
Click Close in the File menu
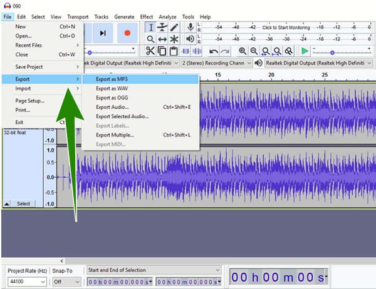(42, 54)
